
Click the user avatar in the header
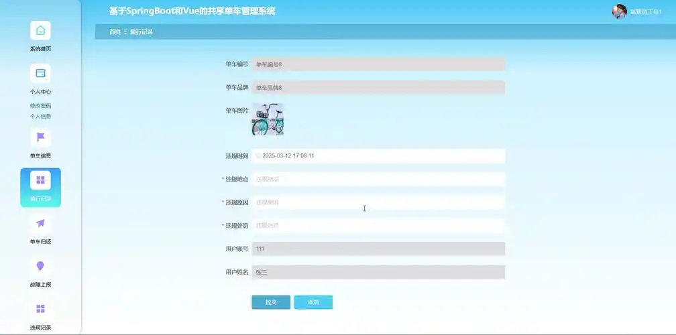pos(620,11)
